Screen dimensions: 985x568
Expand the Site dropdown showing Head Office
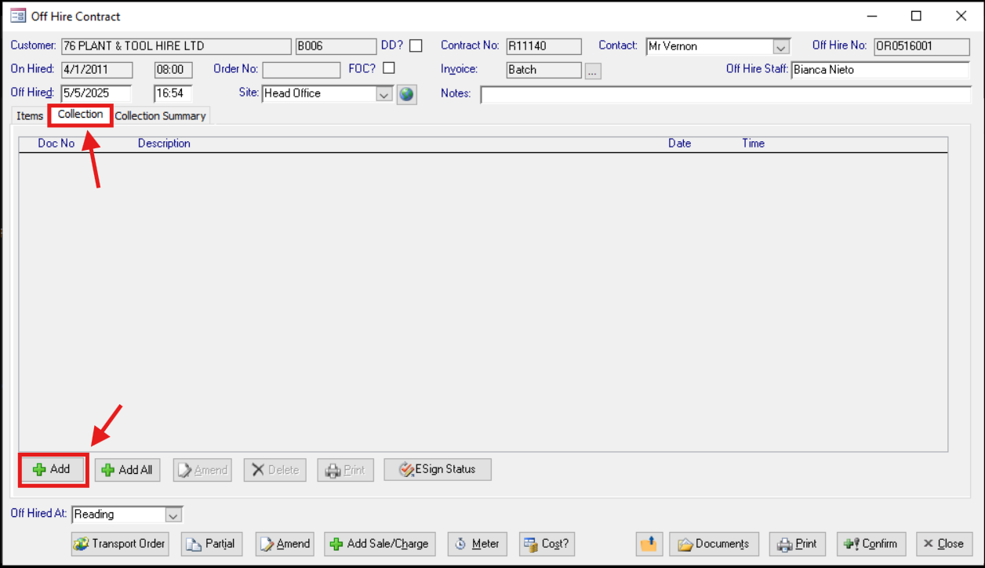coord(383,93)
